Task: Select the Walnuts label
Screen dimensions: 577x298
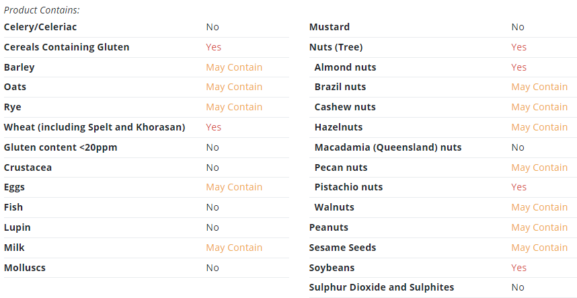Action: [334, 207]
